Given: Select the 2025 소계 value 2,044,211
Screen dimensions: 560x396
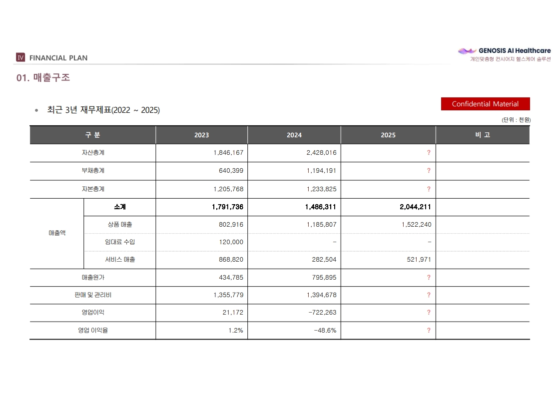Looking at the screenshot, I should [415, 207].
